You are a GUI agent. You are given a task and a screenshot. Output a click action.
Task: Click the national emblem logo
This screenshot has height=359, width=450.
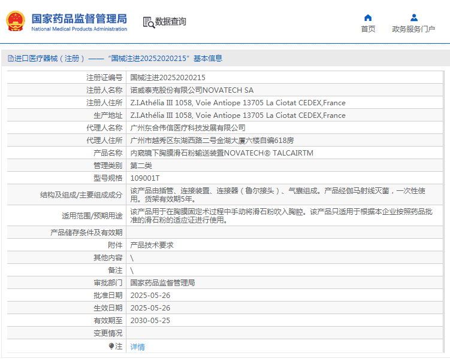click(x=16, y=21)
